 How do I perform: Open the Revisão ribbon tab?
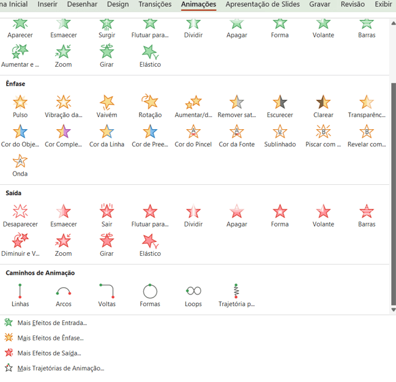pyautogui.click(x=353, y=4)
